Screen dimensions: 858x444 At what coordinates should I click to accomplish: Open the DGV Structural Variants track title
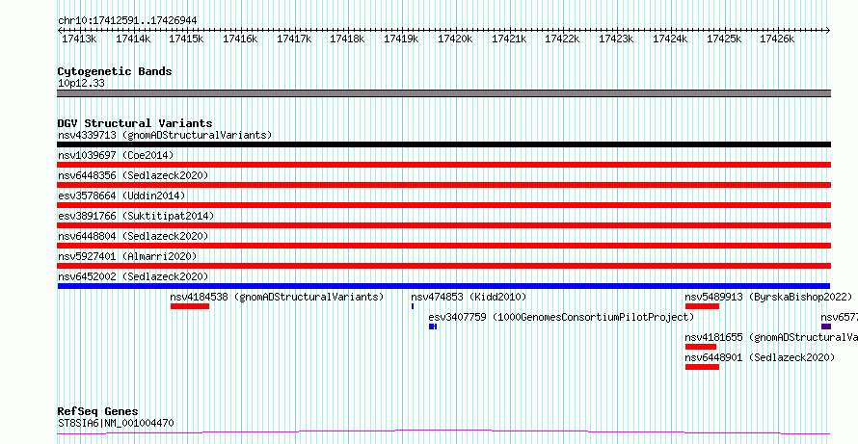point(135,123)
